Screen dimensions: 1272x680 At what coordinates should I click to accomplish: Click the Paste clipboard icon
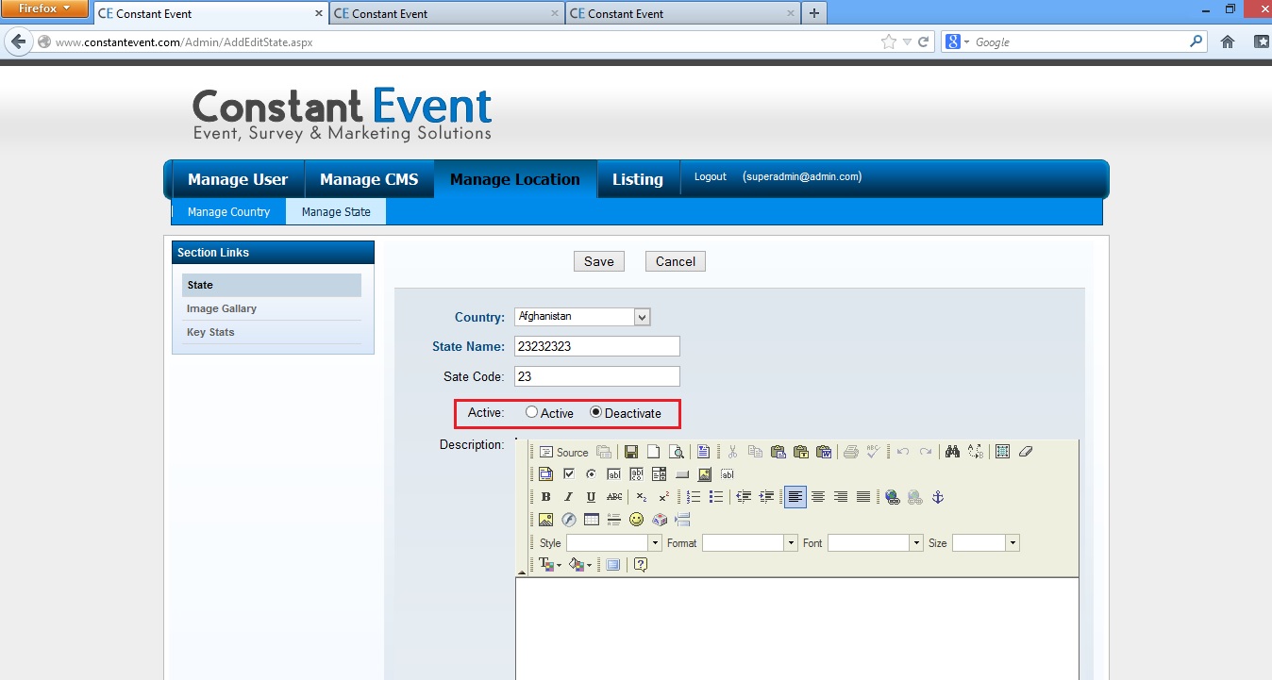778,452
